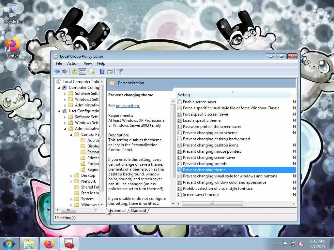The height and width of the screenshot is (250, 334).
Task: Click the policy icon beside Screen saver timeout
Action: [x=180, y=195]
